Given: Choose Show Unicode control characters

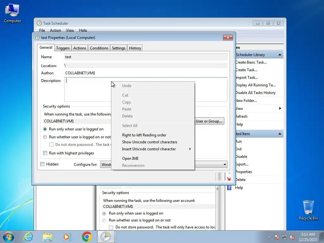Looking at the screenshot, I should (150, 142).
